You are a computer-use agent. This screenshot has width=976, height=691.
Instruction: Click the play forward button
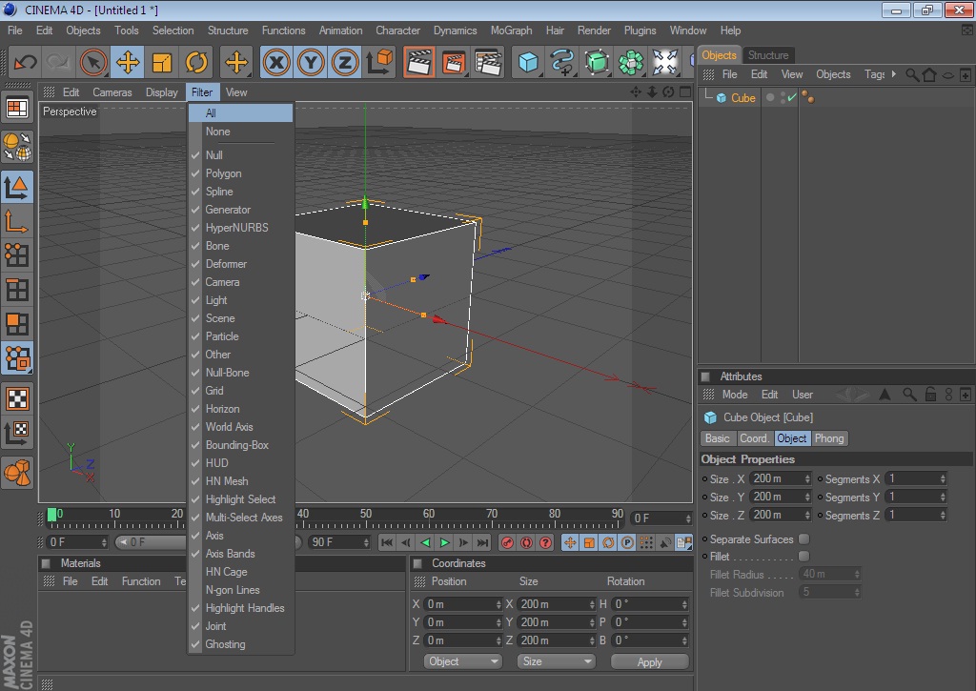444,543
